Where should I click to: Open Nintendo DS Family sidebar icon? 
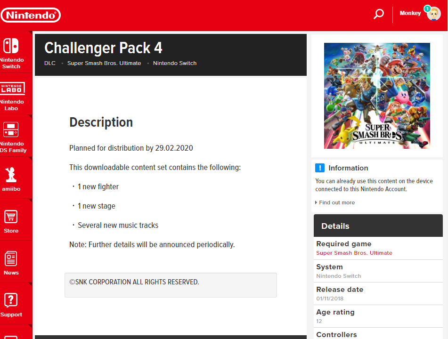[x=11, y=129]
